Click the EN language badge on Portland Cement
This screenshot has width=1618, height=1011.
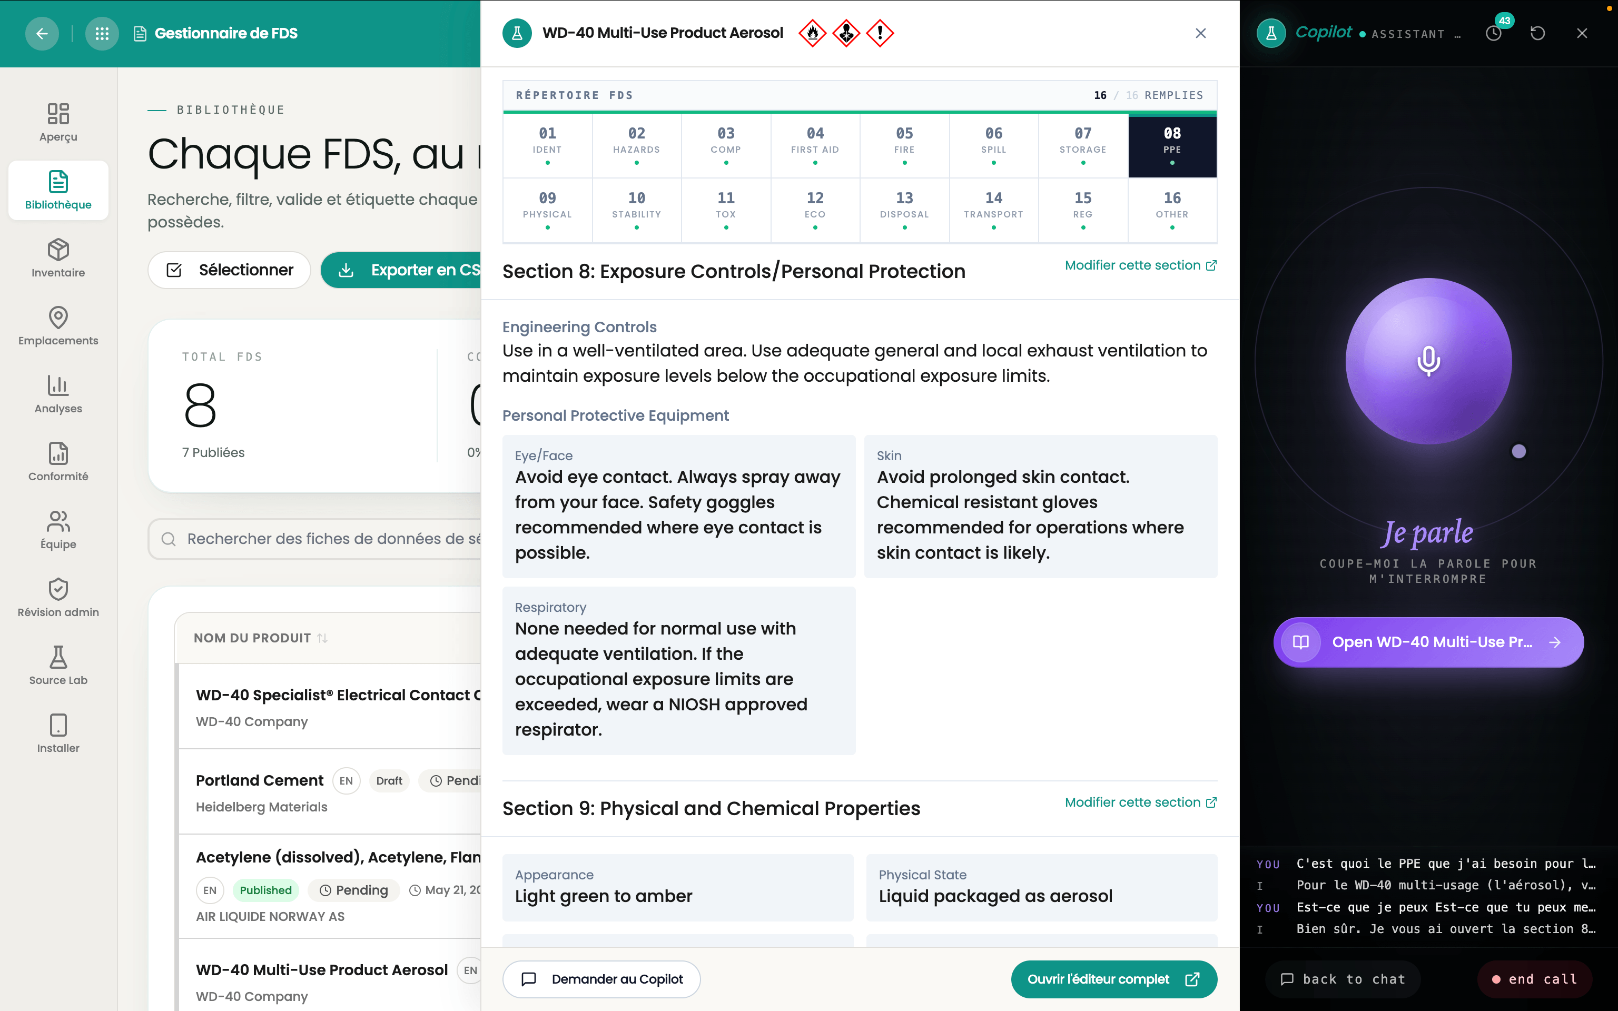(346, 780)
